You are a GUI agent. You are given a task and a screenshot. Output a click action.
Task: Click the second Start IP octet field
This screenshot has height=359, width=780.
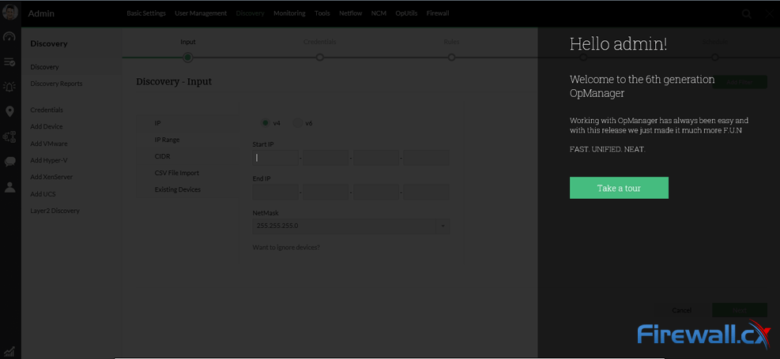(326, 158)
